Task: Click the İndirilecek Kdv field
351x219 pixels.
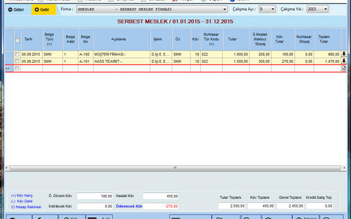Action: click(x=95, y=206)
